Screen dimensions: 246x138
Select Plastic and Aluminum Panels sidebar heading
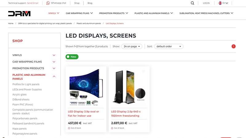[29, 77]
